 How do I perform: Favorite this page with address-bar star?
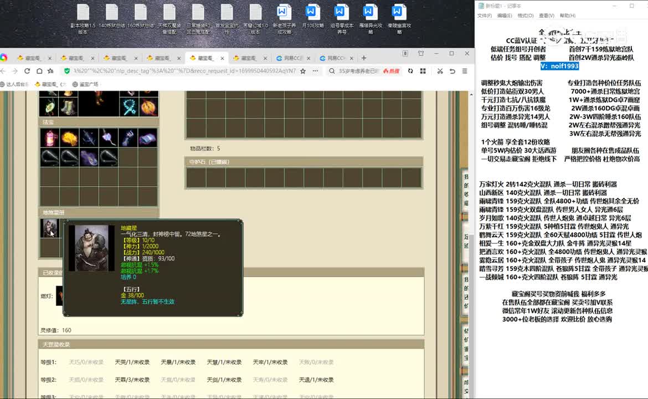(303, 71)
